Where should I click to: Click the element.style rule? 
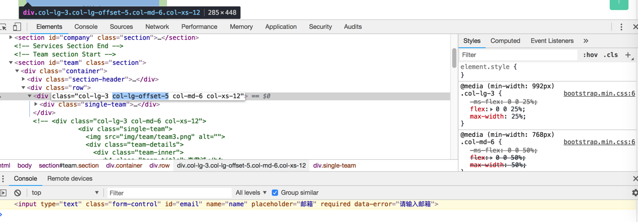pyautogui.click(x=489, y=67)
